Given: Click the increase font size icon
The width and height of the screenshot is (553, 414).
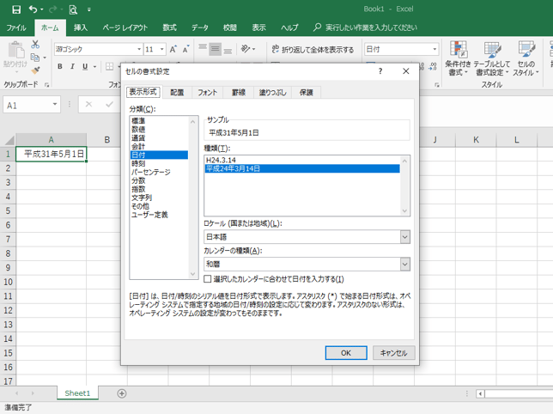Looking at the screenshot, I should click(174, 50).
